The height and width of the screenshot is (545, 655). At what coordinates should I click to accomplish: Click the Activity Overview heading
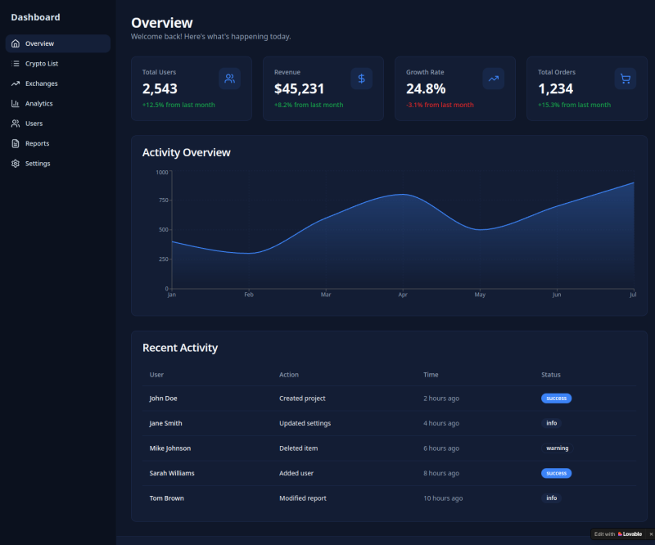187,152
